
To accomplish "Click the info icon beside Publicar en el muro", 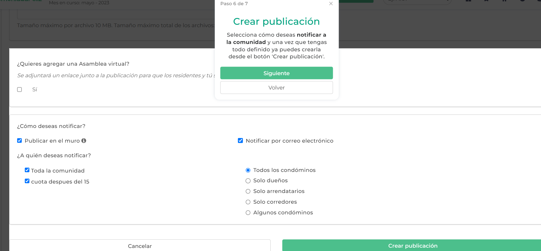I will [x=84, y=140].
